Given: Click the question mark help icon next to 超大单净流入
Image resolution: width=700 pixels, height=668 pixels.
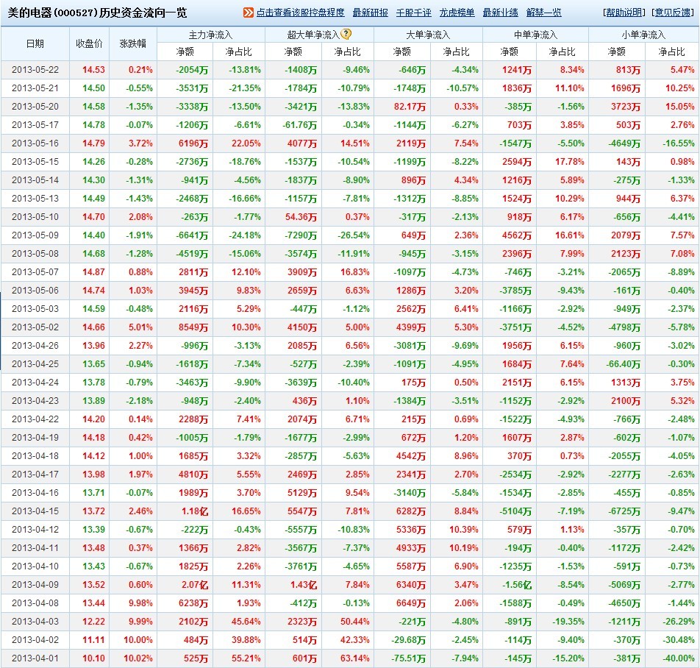Looking at the screenshot, I should 346,34.
